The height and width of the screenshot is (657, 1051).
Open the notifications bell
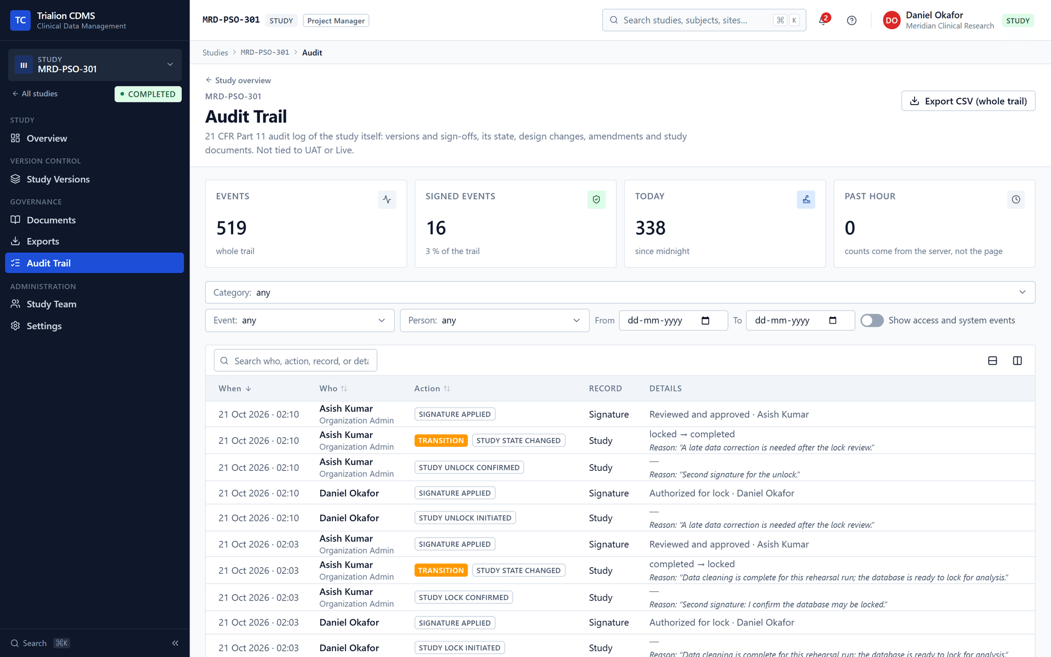[x=823, y=20]
